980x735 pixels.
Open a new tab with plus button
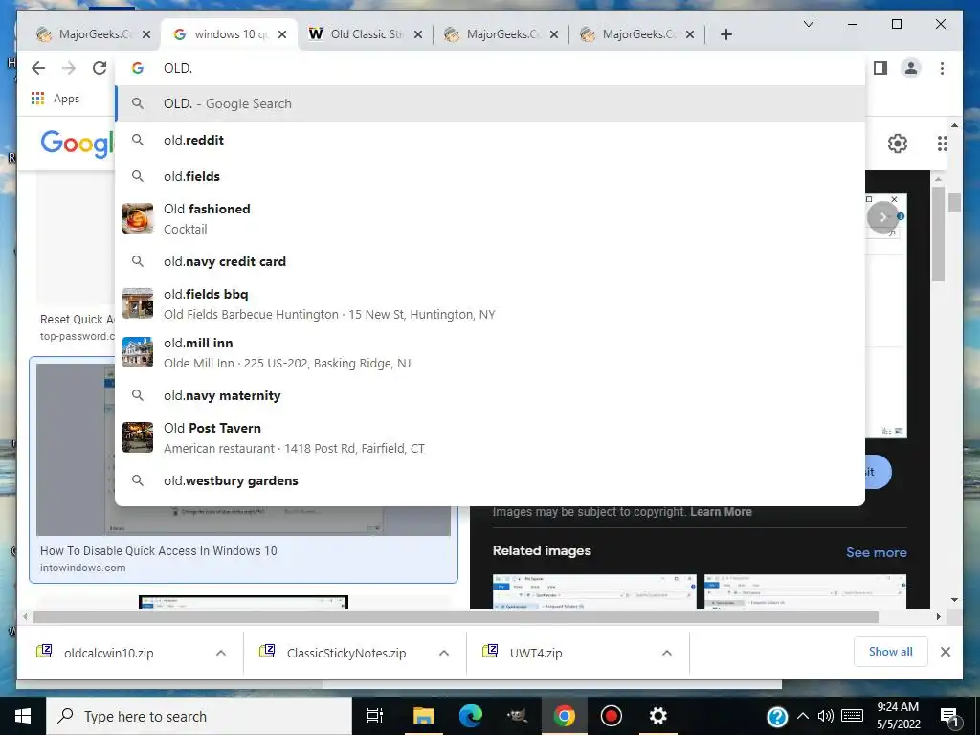[725, 34]
